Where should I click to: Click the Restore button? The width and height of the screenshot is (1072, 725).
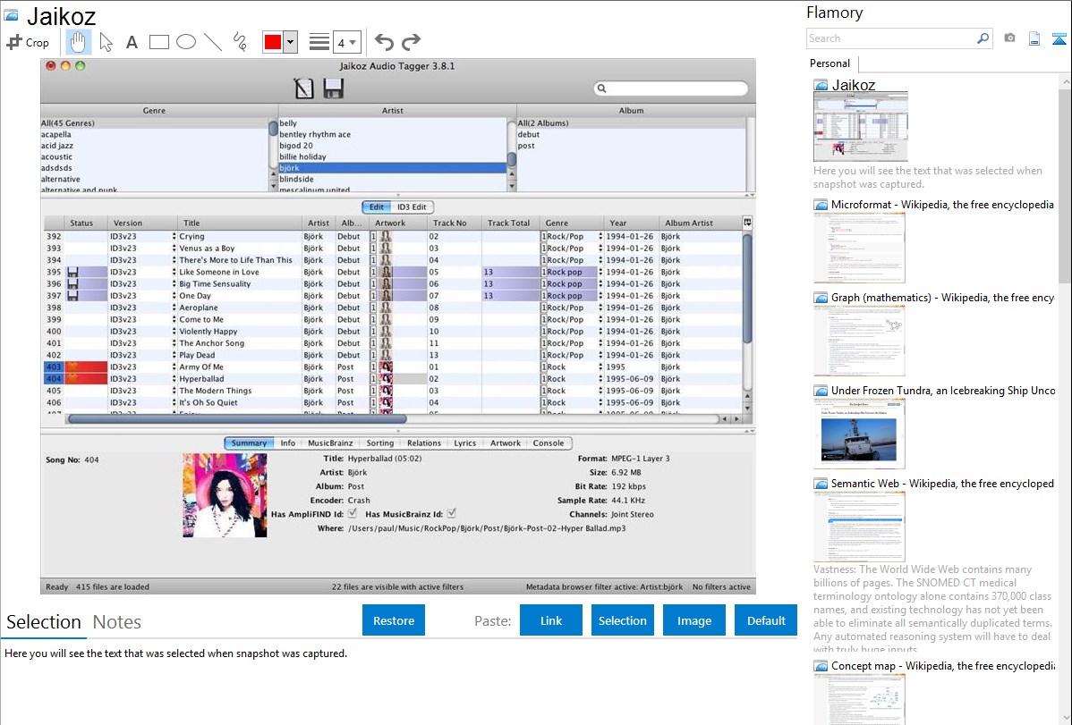(x=394, y=620)
